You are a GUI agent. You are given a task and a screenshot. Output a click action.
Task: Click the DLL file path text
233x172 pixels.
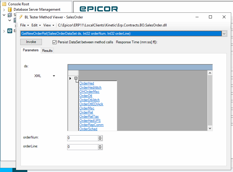pyautogui.click(x=112, y=25)
